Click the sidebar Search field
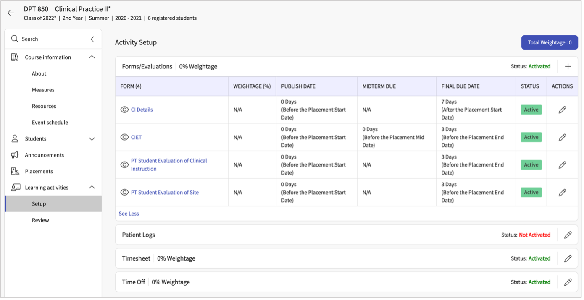The image size is (584, 300). [x=46, y=39]
